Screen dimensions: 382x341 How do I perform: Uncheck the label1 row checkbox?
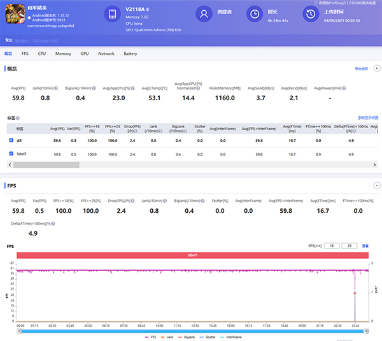(x=11, y=154)
